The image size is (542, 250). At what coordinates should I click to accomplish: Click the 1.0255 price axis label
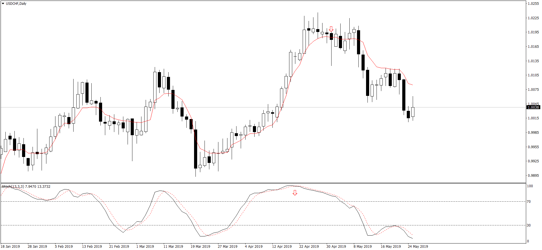(x=533, y=4)
